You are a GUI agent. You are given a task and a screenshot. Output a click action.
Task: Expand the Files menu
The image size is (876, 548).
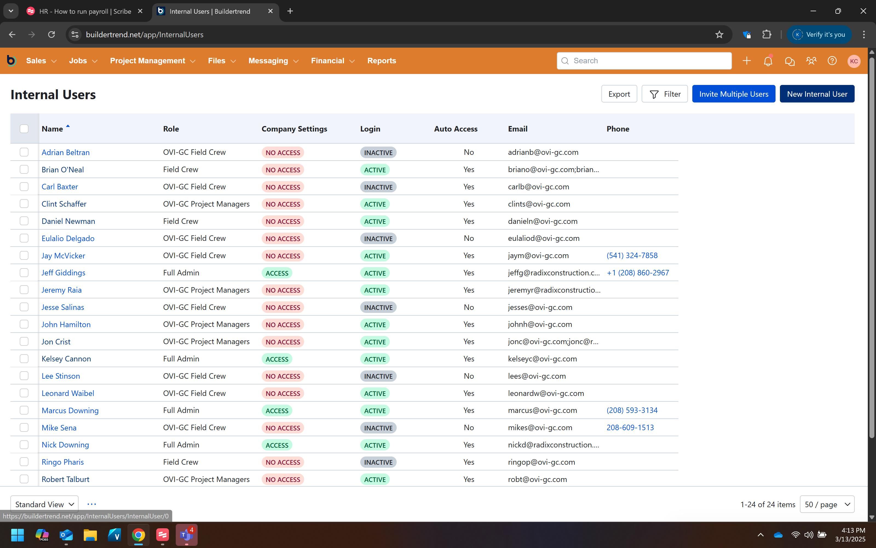[222, 61]
